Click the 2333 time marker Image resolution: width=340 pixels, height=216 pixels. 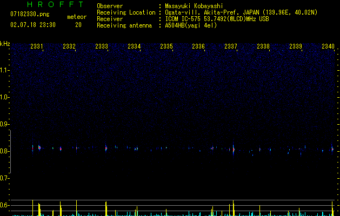click(102, 46)
